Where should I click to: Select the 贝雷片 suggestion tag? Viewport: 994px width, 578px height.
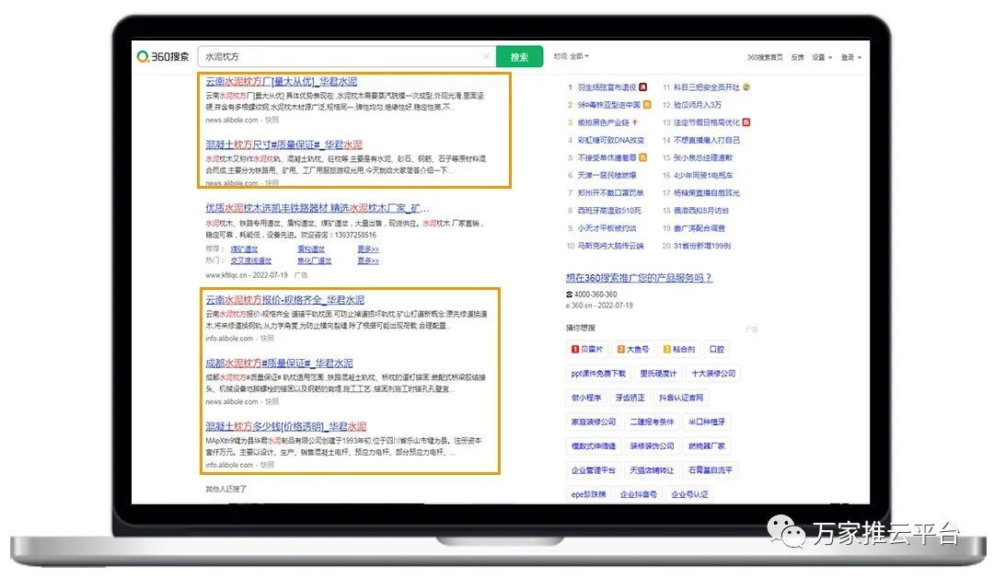[x=587, y=350]
